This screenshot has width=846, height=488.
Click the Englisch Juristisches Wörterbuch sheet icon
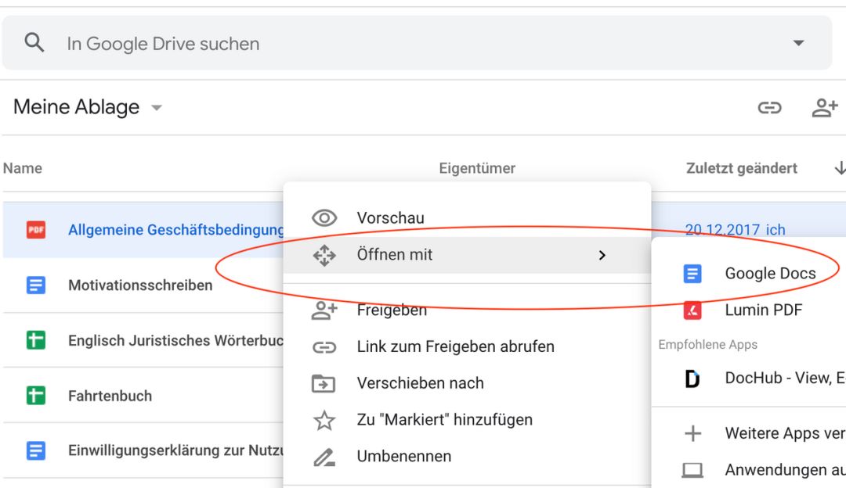tap(36, 340)
